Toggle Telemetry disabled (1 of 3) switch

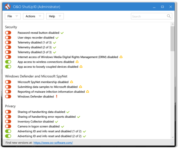8,42
